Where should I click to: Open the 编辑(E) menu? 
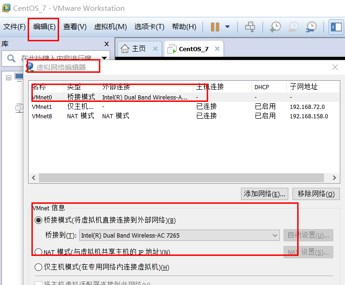[x=44, y=27]
